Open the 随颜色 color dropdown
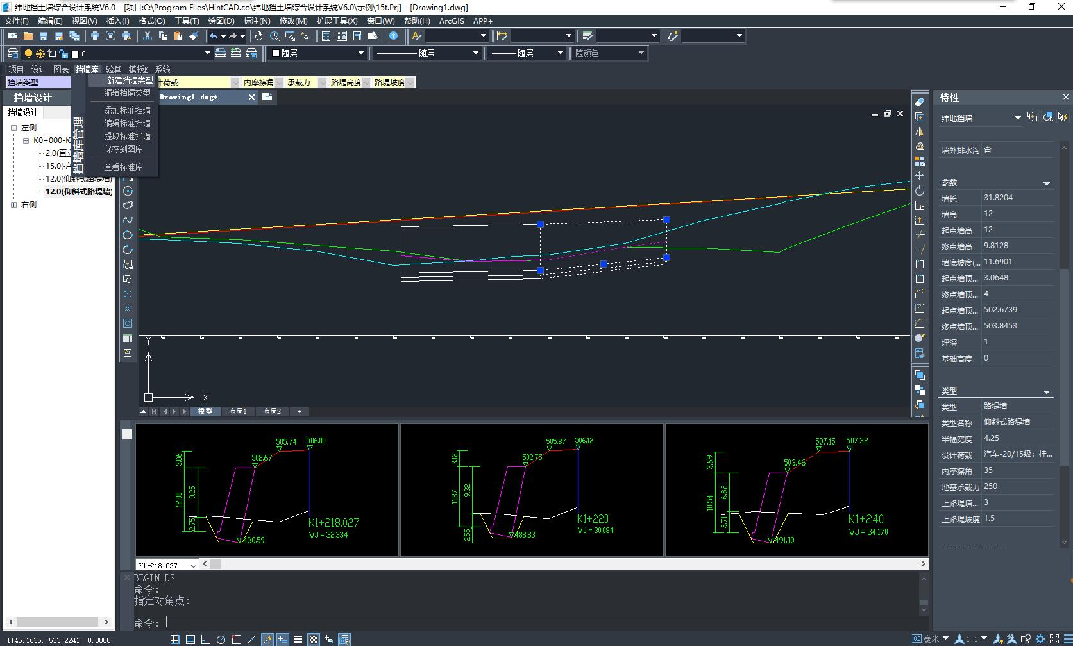The height and width of the screenshot is (646, 1073). click(641, 53)
